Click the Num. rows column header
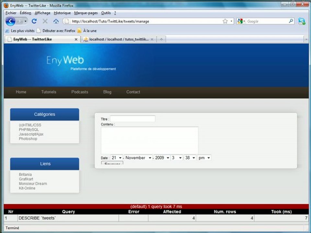311x233 pixels. point(225,212)
